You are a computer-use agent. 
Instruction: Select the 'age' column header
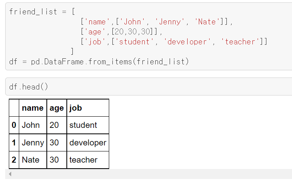click(57, 108)
